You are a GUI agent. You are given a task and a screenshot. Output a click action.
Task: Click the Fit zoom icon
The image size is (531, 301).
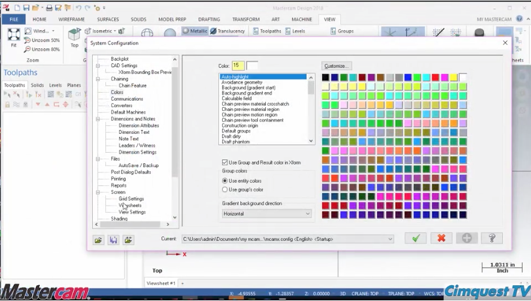coord(14,35)
